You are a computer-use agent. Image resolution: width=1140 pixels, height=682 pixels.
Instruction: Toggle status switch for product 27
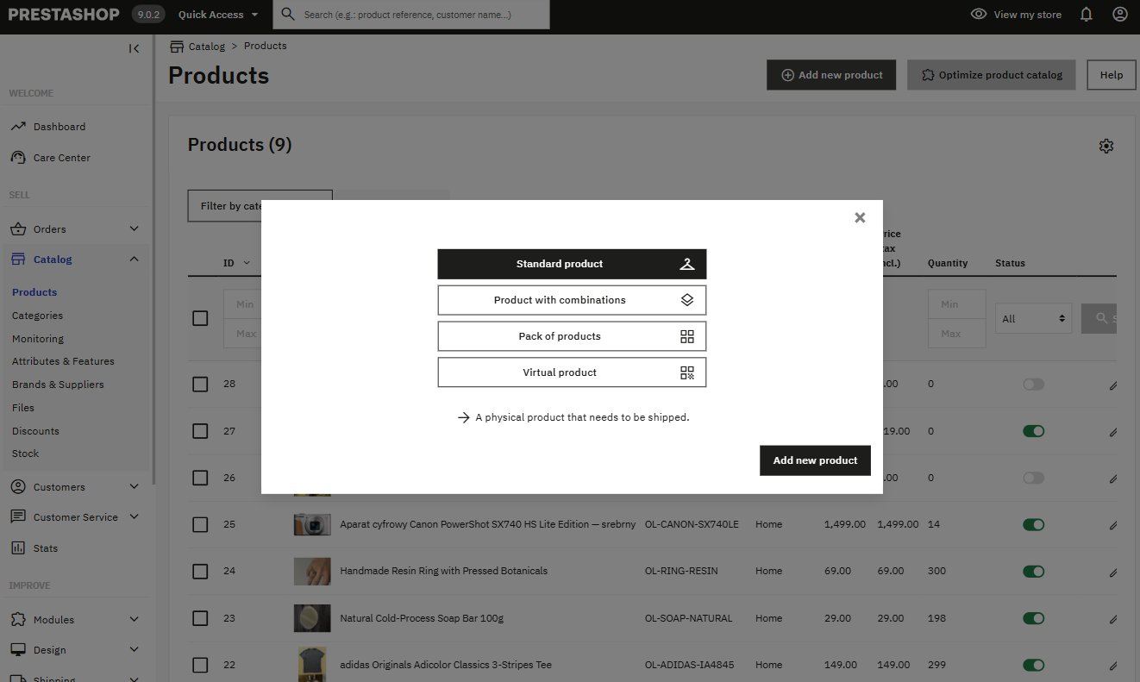tap(1033, 431)
